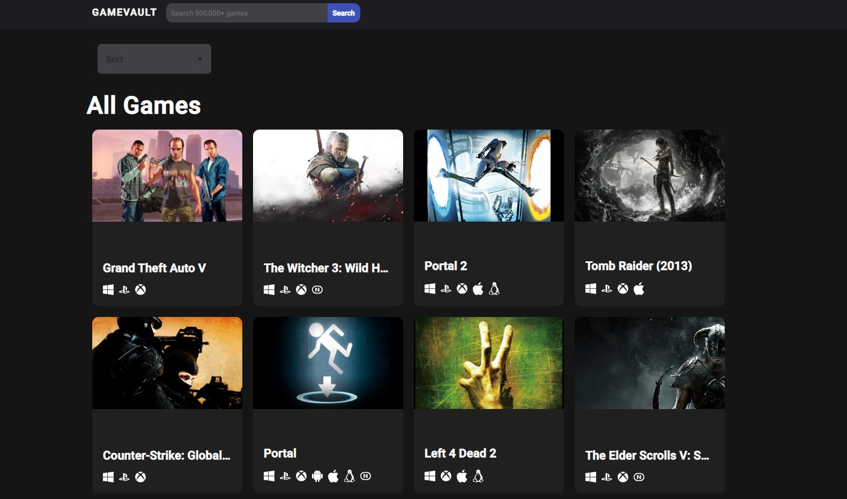
Task: Click the Apple icon on the first Portal card
Action: tap(333, 476)
